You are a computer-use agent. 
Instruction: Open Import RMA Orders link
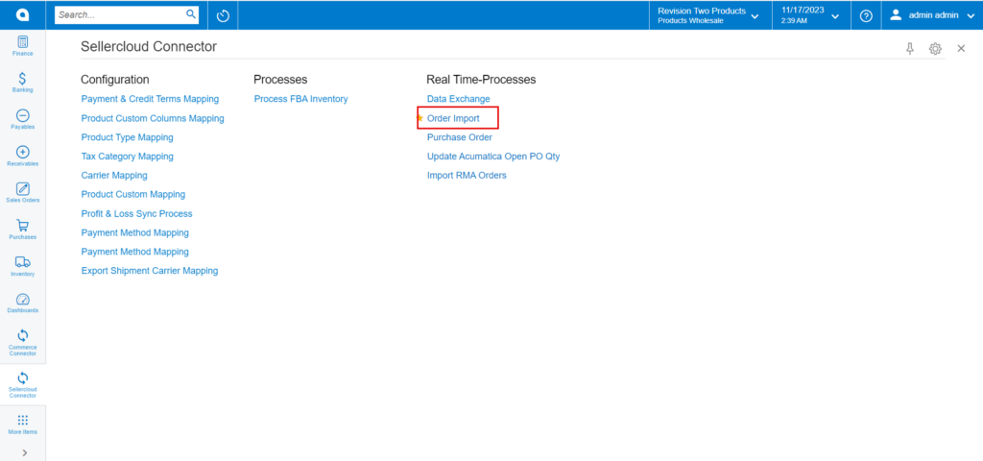467,176
